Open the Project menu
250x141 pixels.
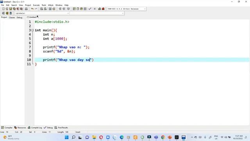[28, 5]
